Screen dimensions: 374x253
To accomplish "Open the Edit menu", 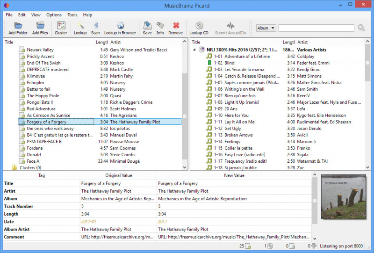I will (x=22, y=15).
